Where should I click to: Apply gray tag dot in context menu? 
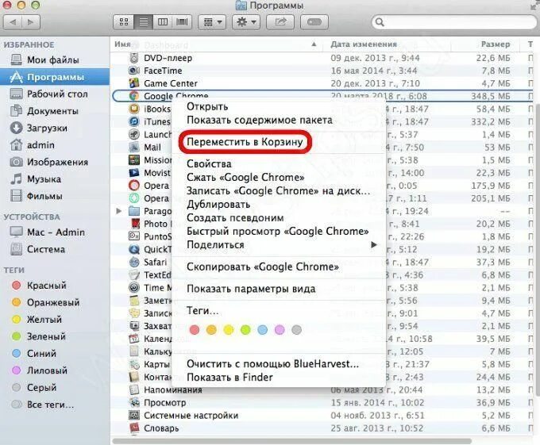tap(296, 330)
